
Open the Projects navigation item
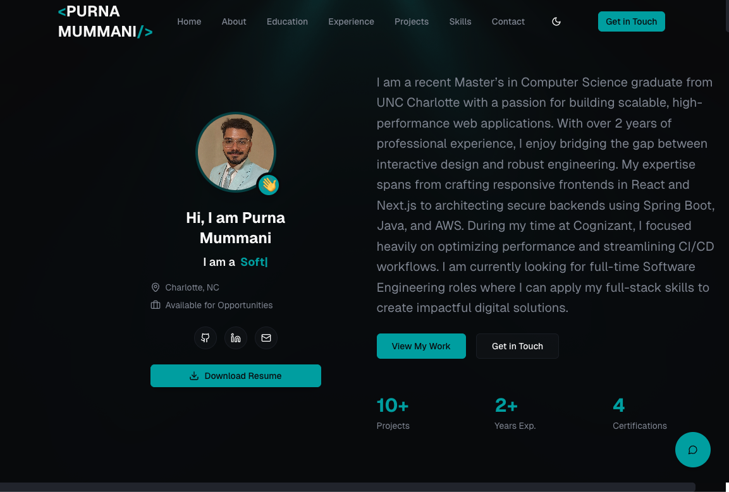(x=412, y=21)
